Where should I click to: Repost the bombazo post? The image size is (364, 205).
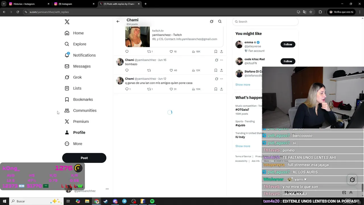tap(149, 70)
